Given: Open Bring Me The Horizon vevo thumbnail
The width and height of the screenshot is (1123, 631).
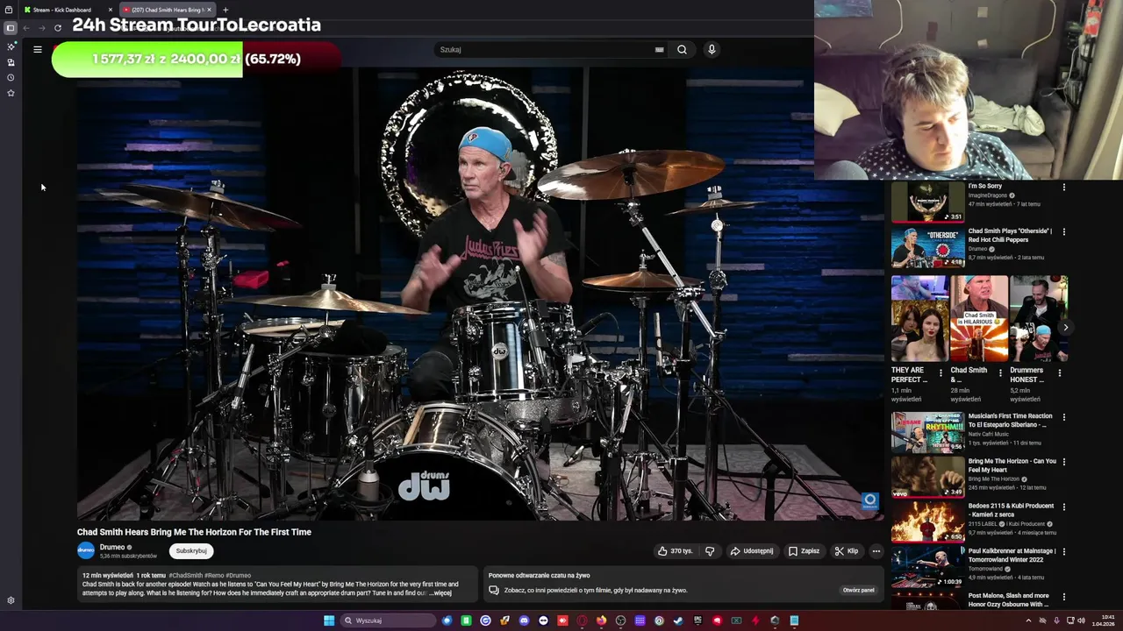Looking at the screenshot, I should click(x=927, y=477).
